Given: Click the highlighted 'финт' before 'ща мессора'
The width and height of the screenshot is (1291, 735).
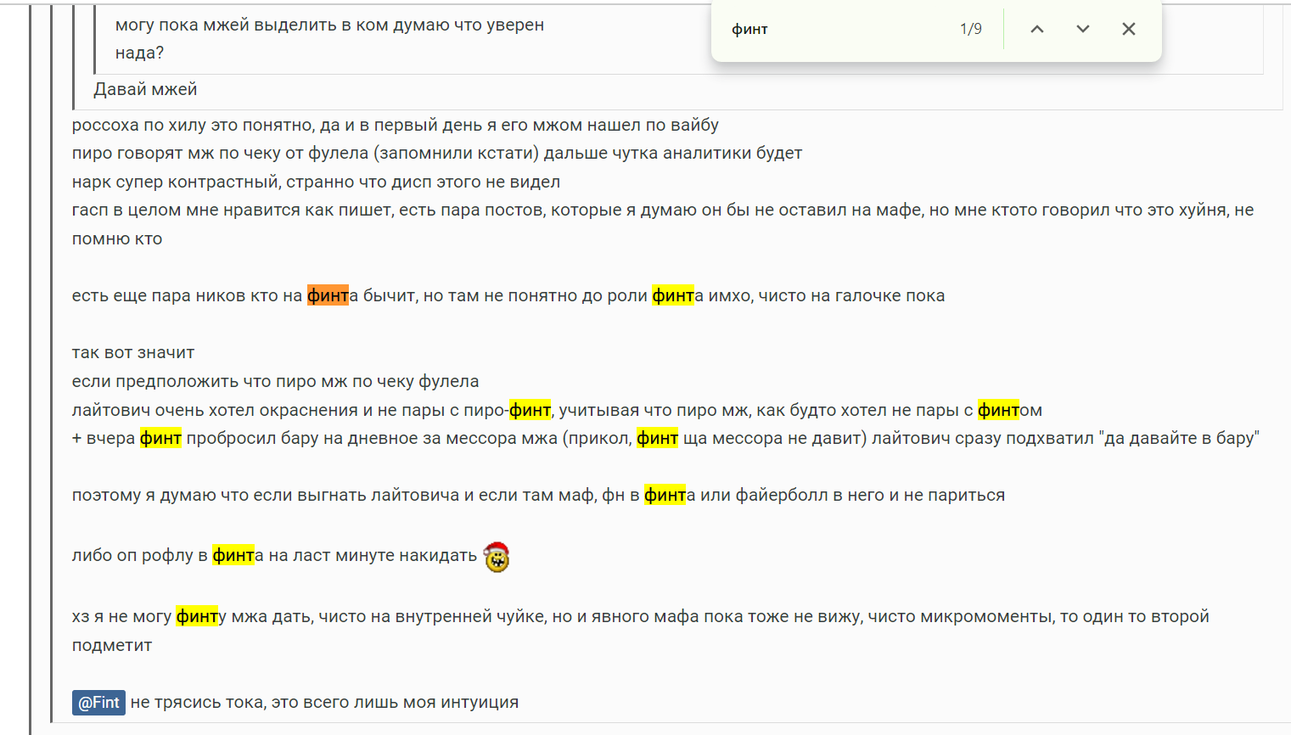Looking at the screenshot, I should click(657, 438).
